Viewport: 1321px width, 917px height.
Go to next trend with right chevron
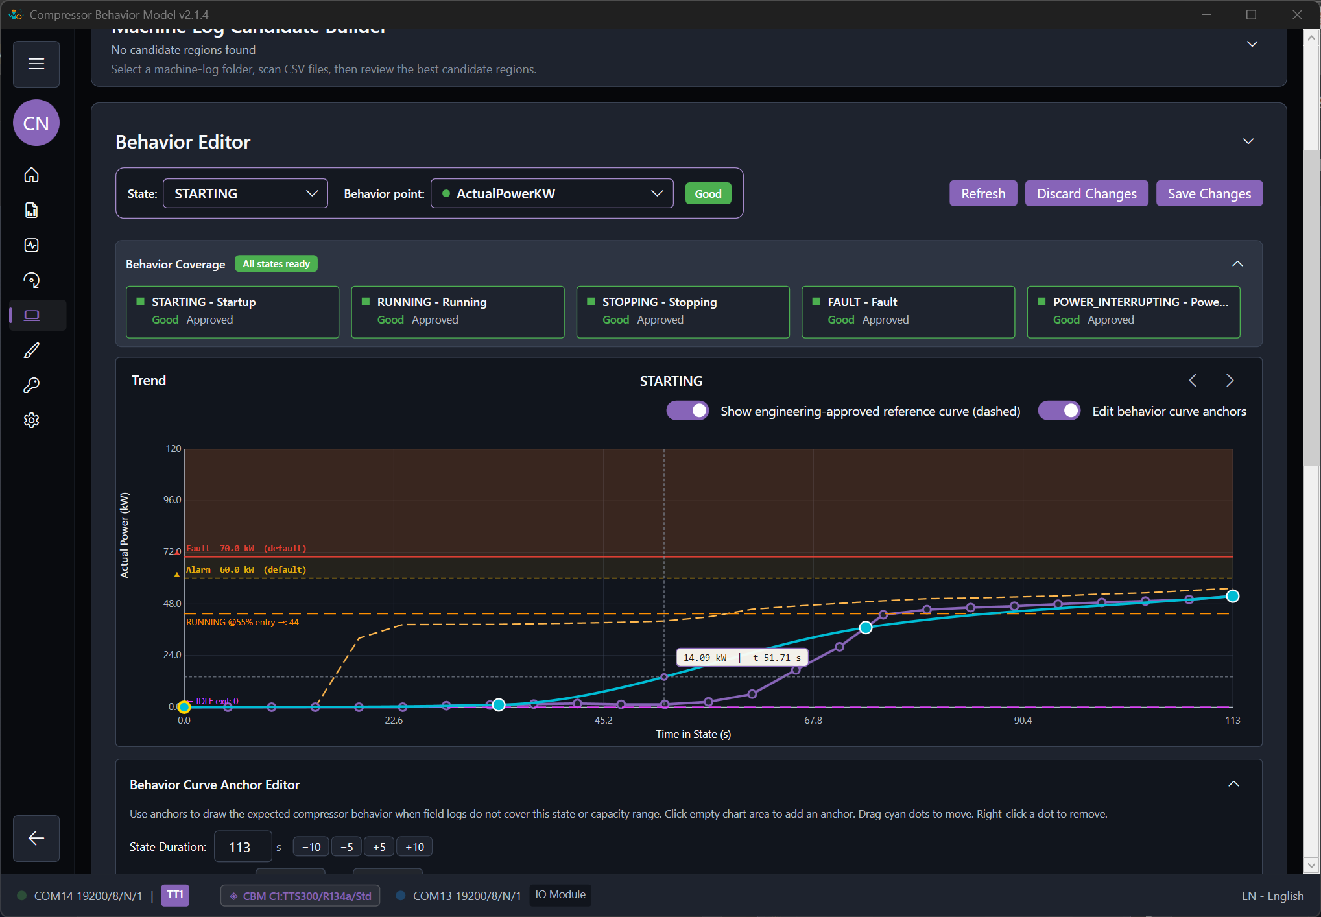point(1230,381)
